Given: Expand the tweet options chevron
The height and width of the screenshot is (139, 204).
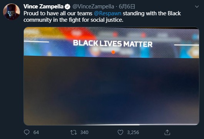Looking at the screenshot, I should [x=197, y=6].
